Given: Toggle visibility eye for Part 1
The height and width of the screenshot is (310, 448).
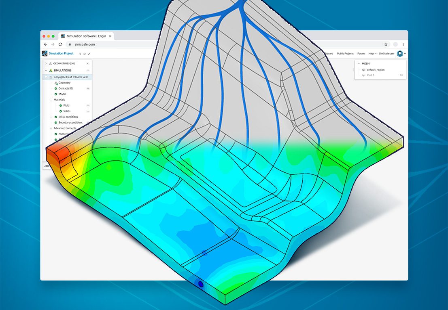Looking at the screenshot, I should 401,75.
